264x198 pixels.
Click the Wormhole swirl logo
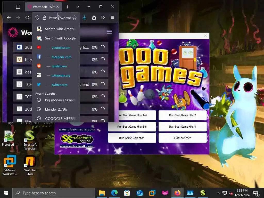point(13,32)
